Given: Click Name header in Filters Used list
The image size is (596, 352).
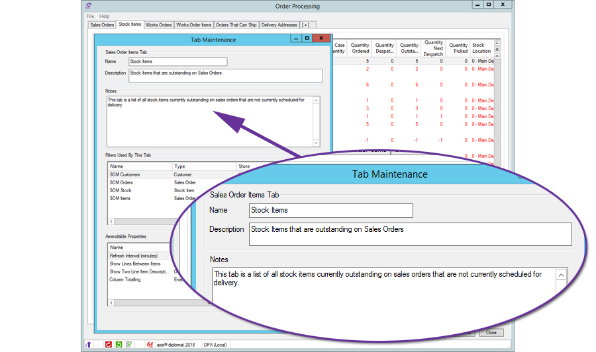Looking at the screenshot, I should pyautogui.click(x=140, y=166).
